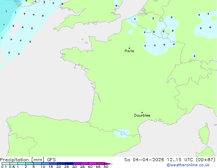The height and width of the screenshot is (168, 217).
Task: Click the arrow tip ending the precipitation legend
Action: (x=111, y=164)
